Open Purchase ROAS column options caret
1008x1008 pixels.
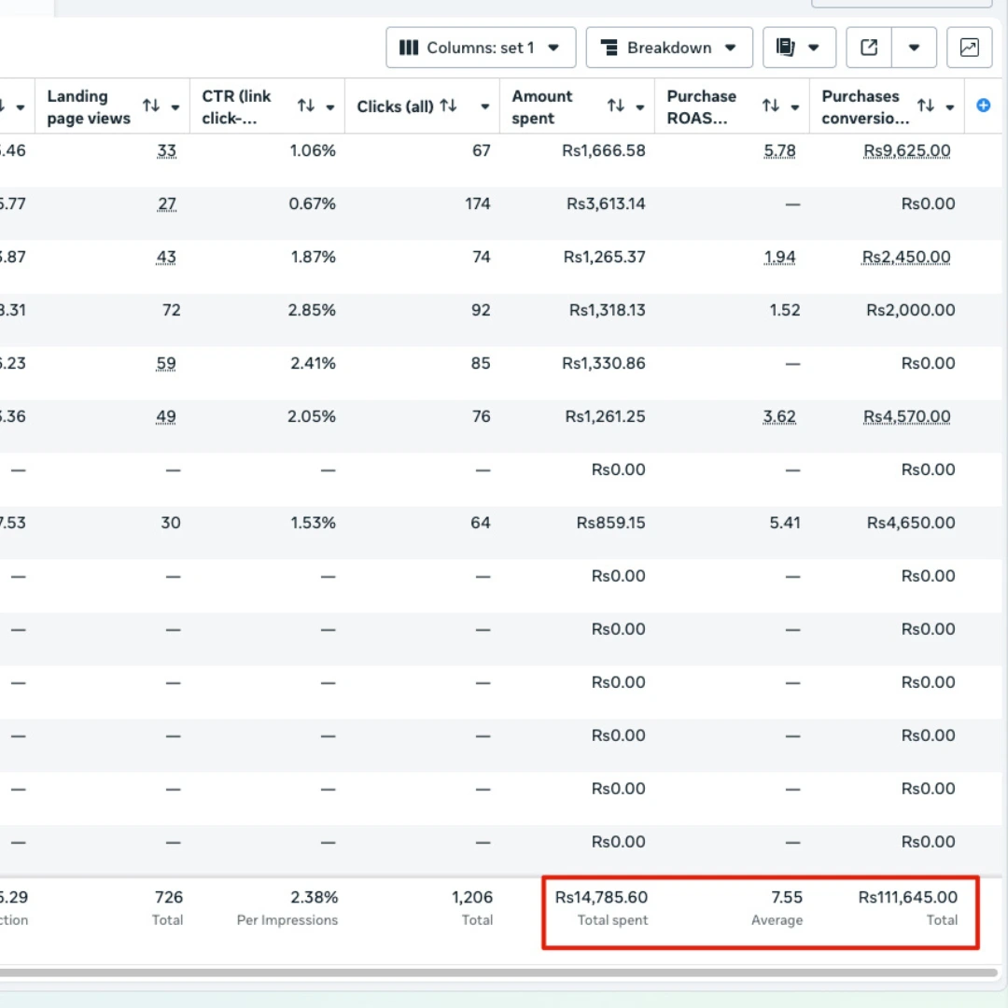(795, 107)
